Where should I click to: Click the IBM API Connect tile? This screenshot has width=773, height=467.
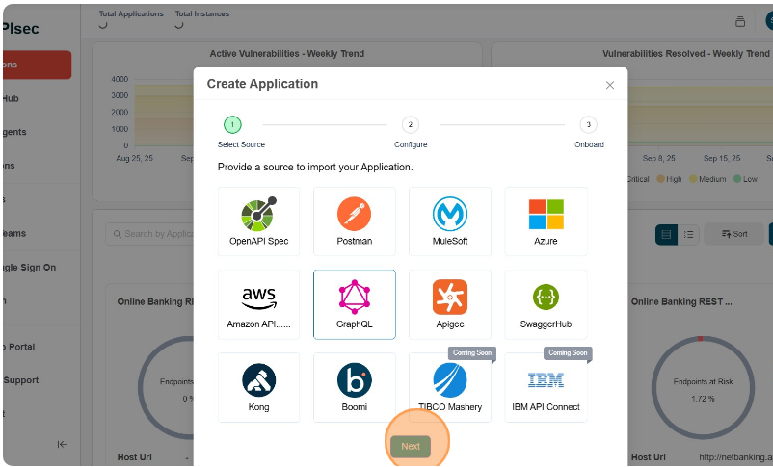(x=546, y=387)
